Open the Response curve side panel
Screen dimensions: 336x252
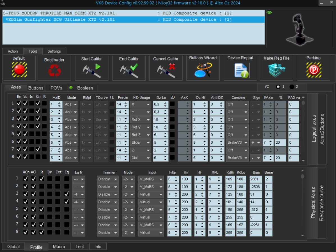pyautogui.click(x=321, y=203)
